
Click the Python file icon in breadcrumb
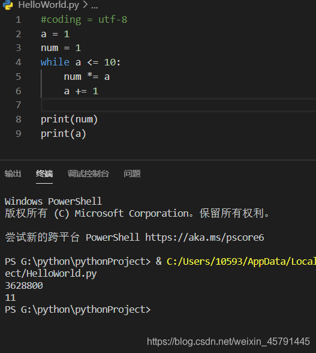tap(8, 5)
